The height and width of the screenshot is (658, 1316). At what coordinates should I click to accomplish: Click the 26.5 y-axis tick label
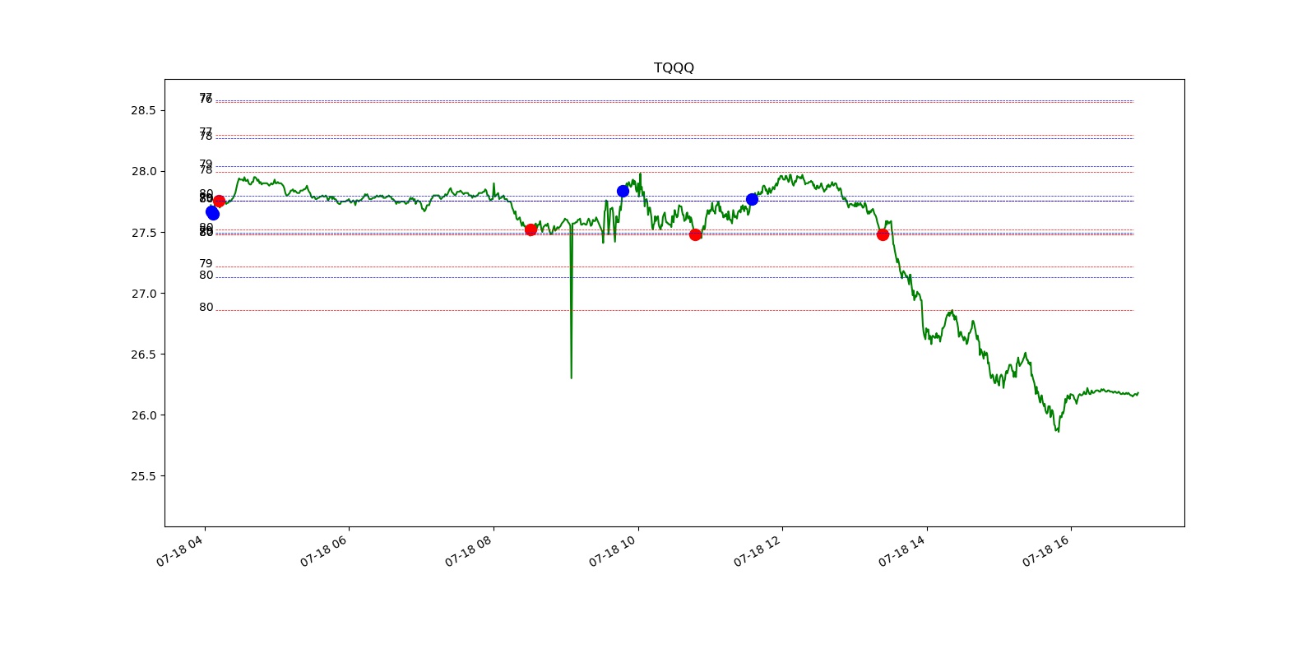tap(143, 354)
